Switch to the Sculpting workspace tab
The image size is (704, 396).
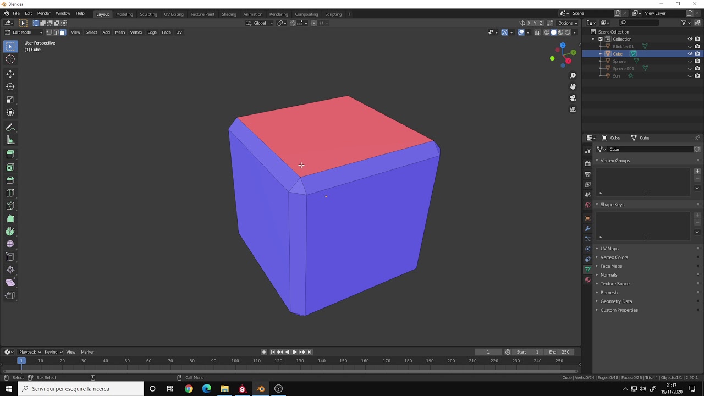point(148,15)
